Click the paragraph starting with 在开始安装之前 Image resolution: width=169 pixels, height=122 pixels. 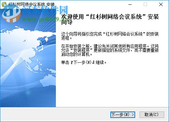pos(110,50)
